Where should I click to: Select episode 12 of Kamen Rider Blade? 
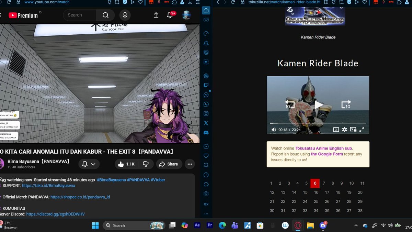272,192
